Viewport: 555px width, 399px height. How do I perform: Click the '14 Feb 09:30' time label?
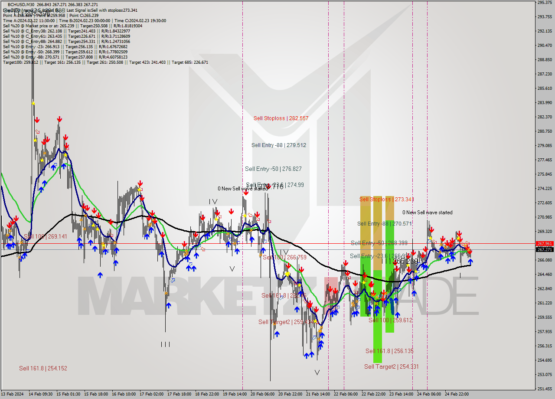[40, 394]
